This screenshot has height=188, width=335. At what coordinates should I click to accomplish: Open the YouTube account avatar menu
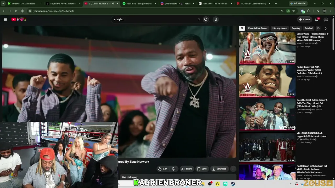326,19
